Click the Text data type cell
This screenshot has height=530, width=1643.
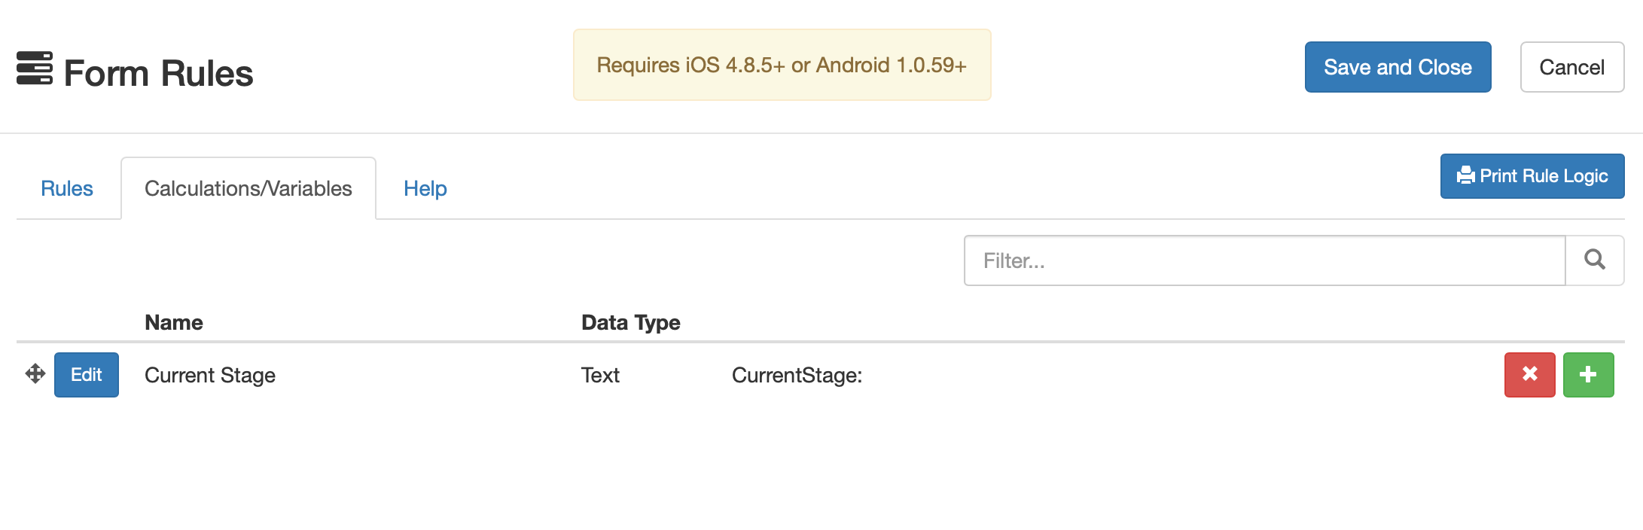point(600,375)
